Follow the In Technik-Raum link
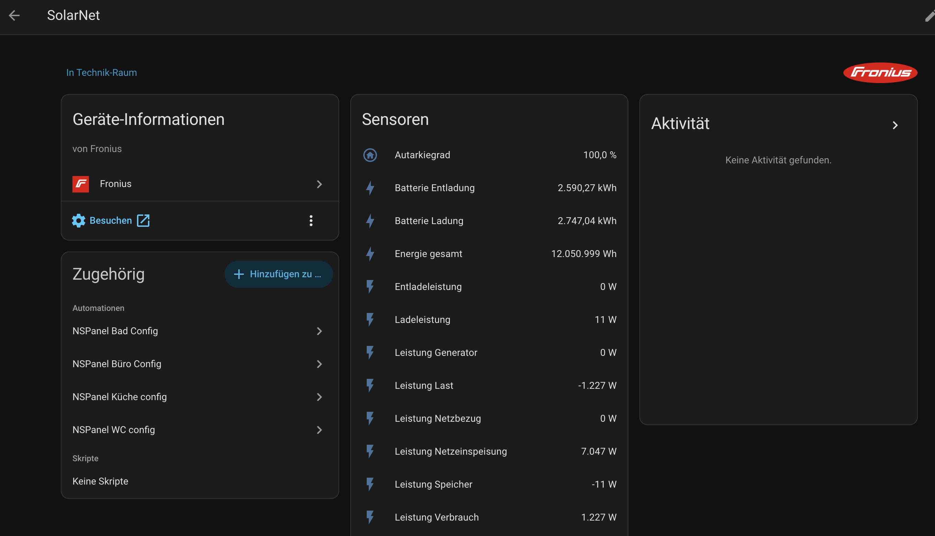This screenshot has height=536, width=935. 102,72
